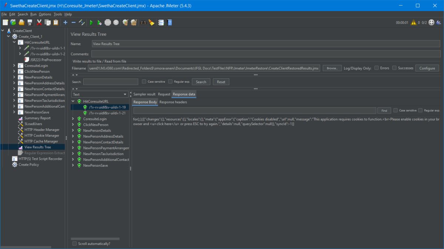
Task: Click the Clear All results icon
Action: tap(134, 23)
